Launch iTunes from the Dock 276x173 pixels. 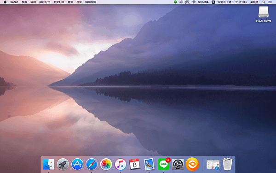[x=121, y=164]
